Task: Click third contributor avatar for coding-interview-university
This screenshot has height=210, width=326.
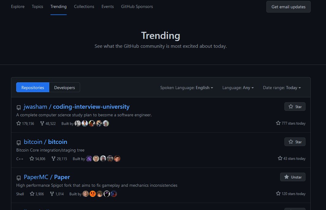Action: tap(92, 123)
